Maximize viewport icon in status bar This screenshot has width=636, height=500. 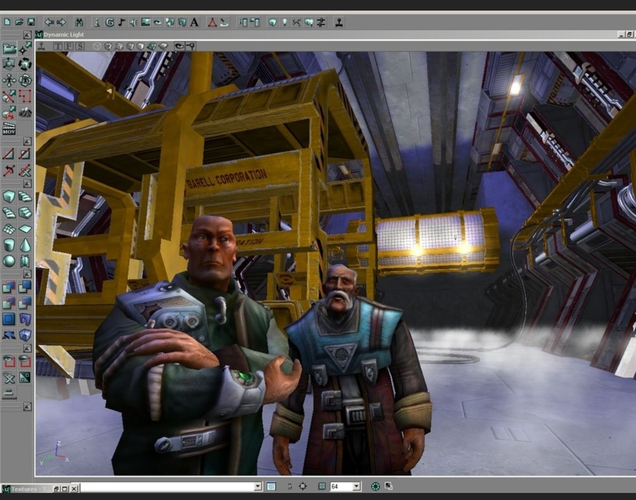(x=388, y=486)
